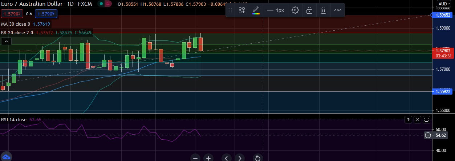Image resolution: width=455 pixels, height=161 pixels.
Task: Select the MA 30 close indicator label
Action: click(x=16, y=24)
